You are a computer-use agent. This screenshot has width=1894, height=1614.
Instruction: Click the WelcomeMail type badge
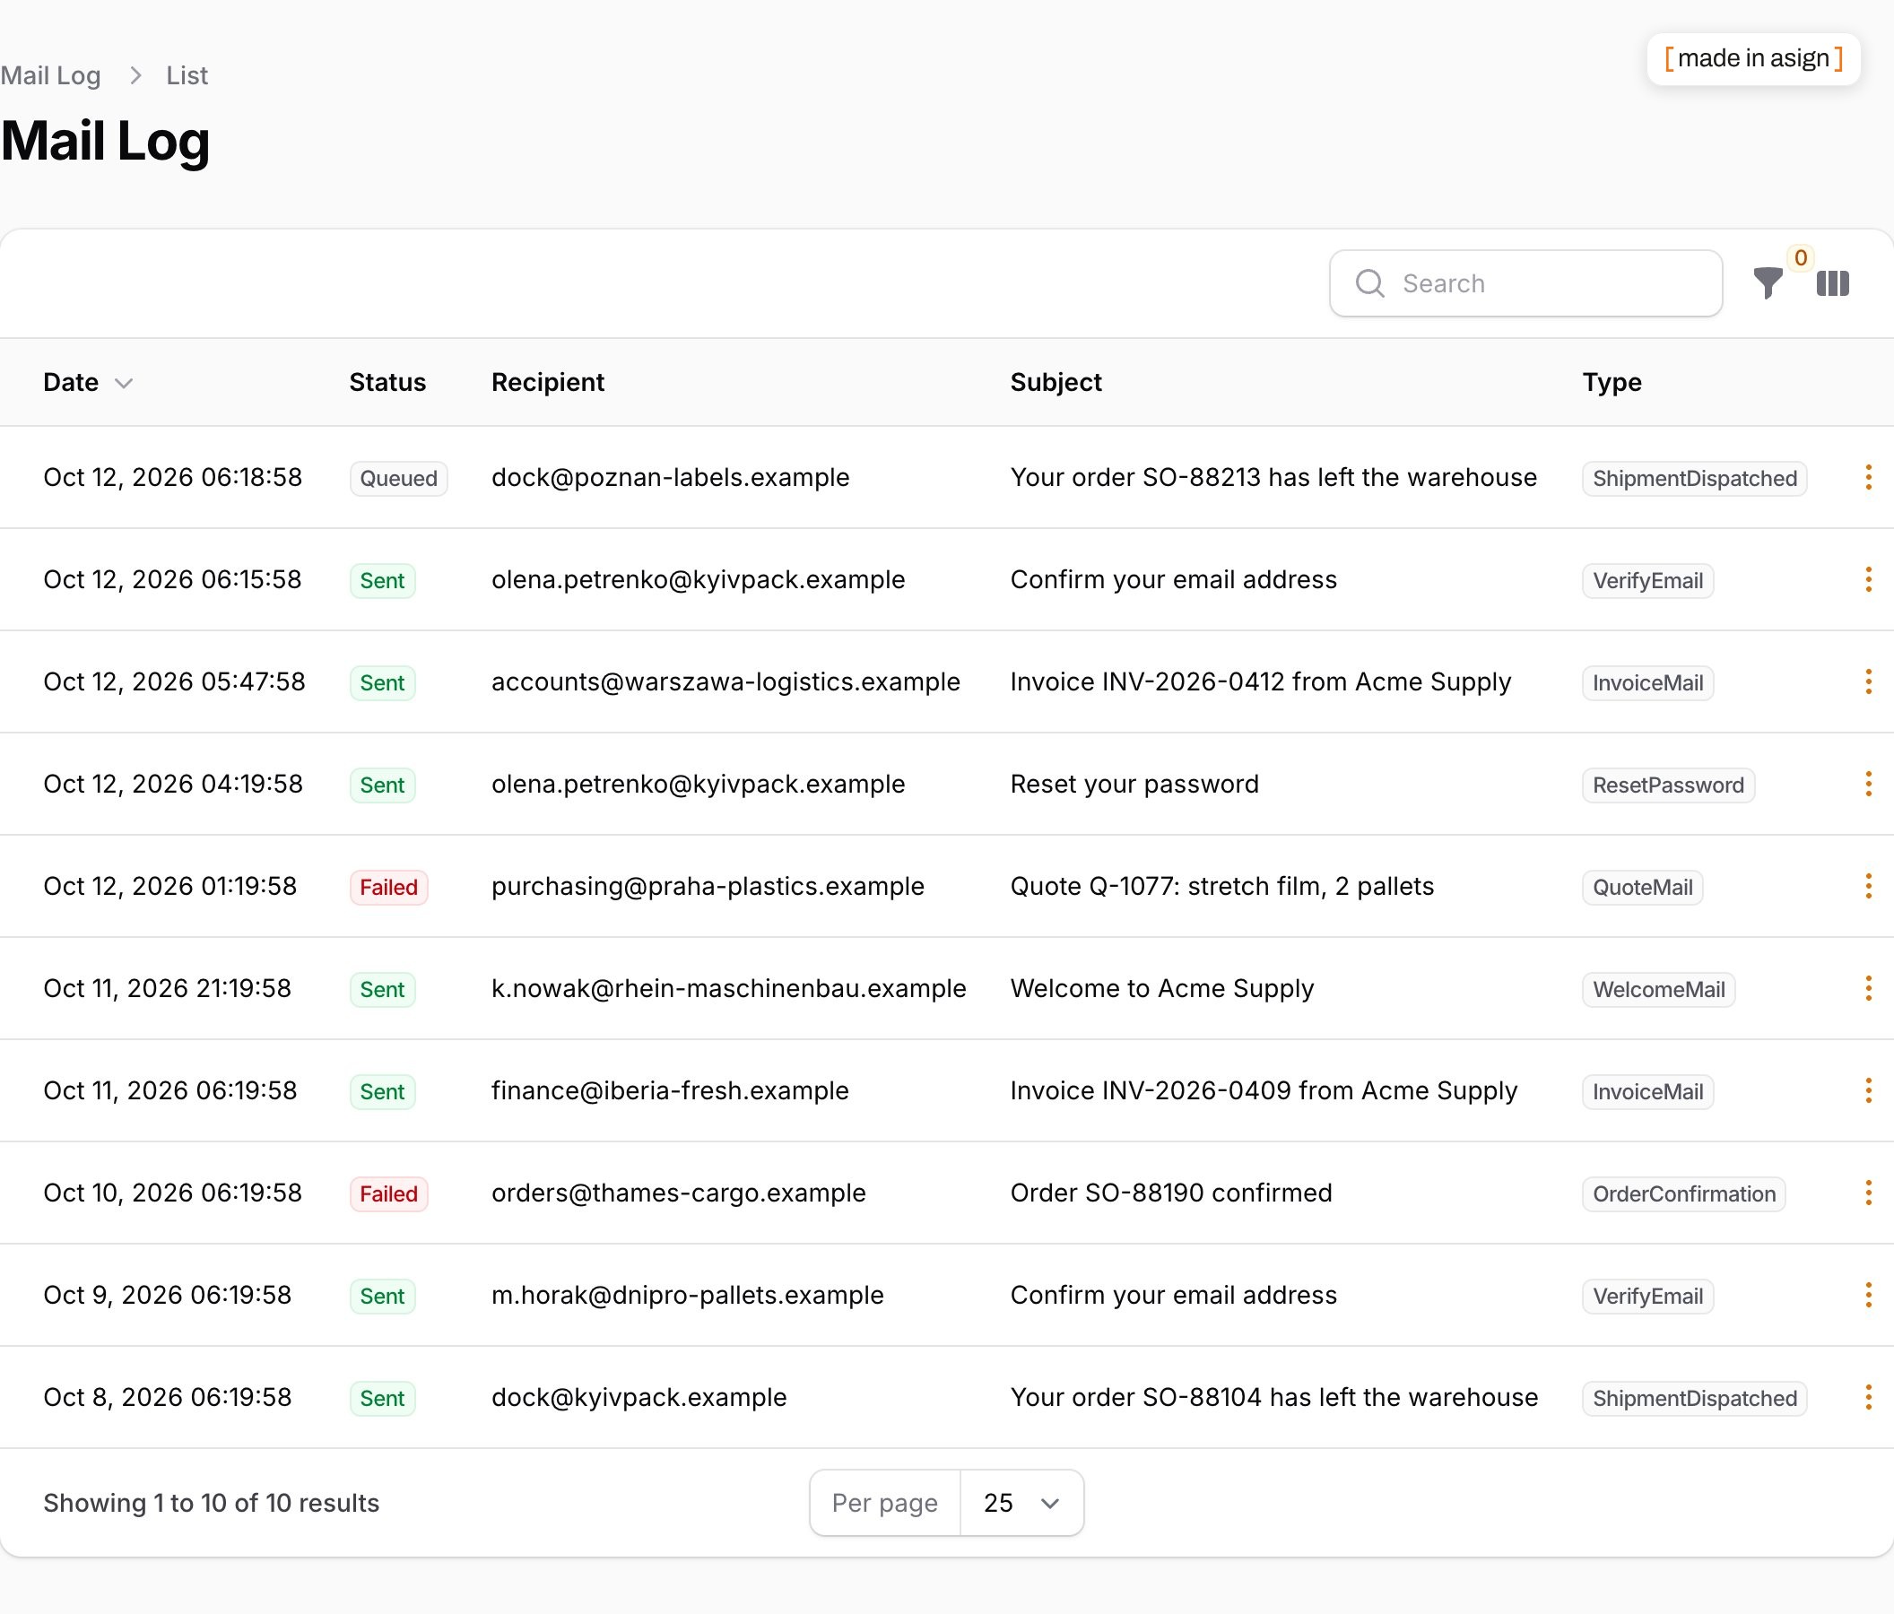pos(1659,990)
